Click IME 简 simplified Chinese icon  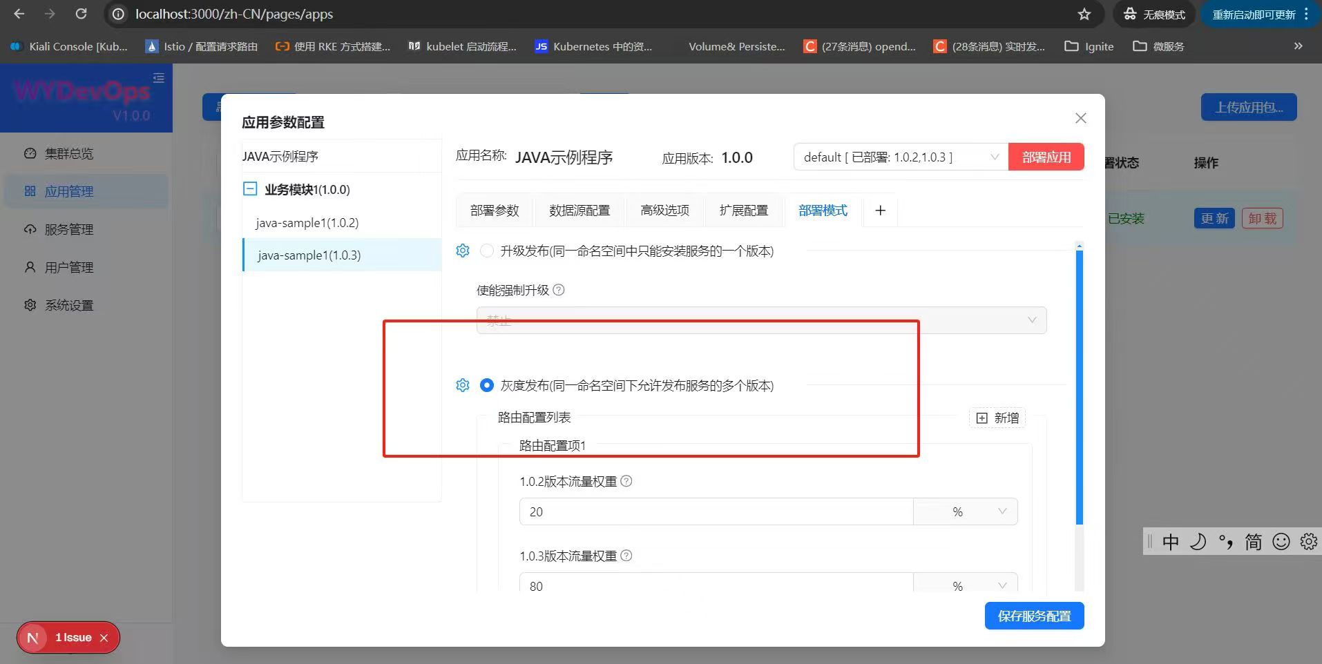click(x=1254, y=542)
